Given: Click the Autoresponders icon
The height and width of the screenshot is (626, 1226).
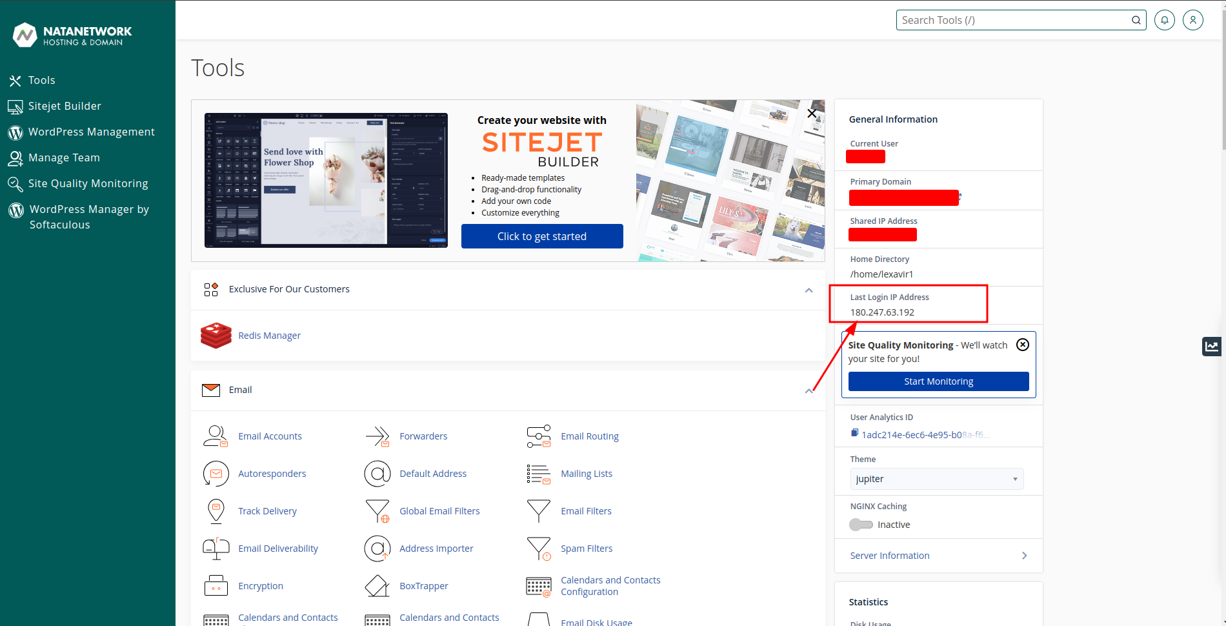Looking at the screenshot, I should [216, 474].
